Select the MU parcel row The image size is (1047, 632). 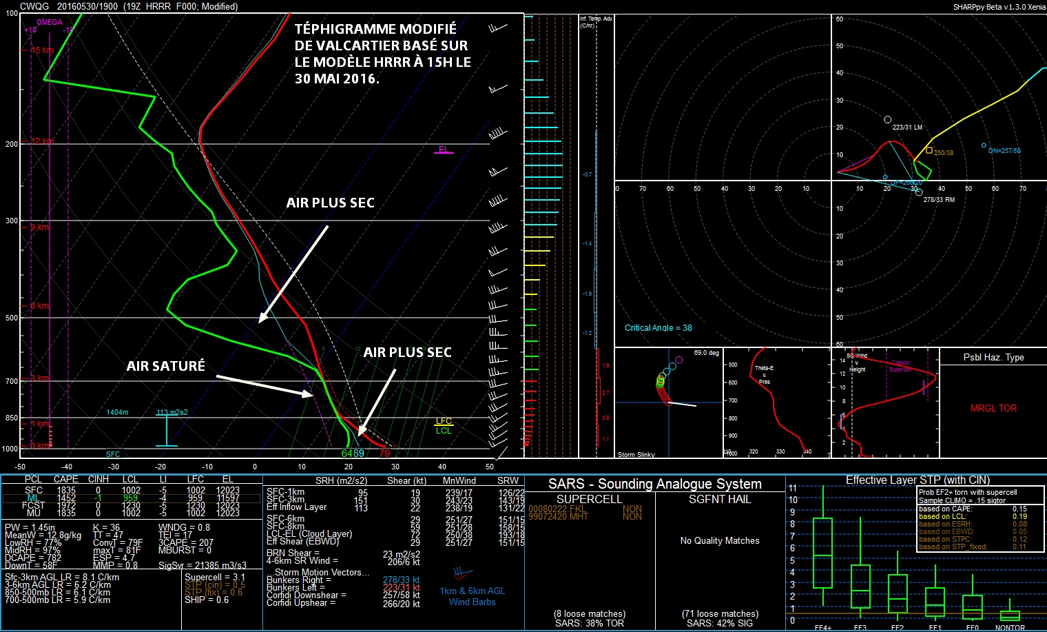[131, 513]
